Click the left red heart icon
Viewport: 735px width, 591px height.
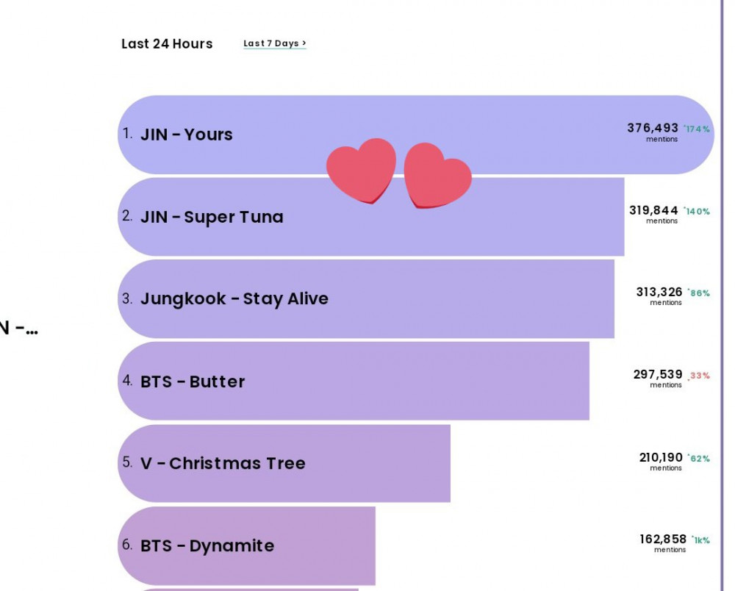pos(361,170)
